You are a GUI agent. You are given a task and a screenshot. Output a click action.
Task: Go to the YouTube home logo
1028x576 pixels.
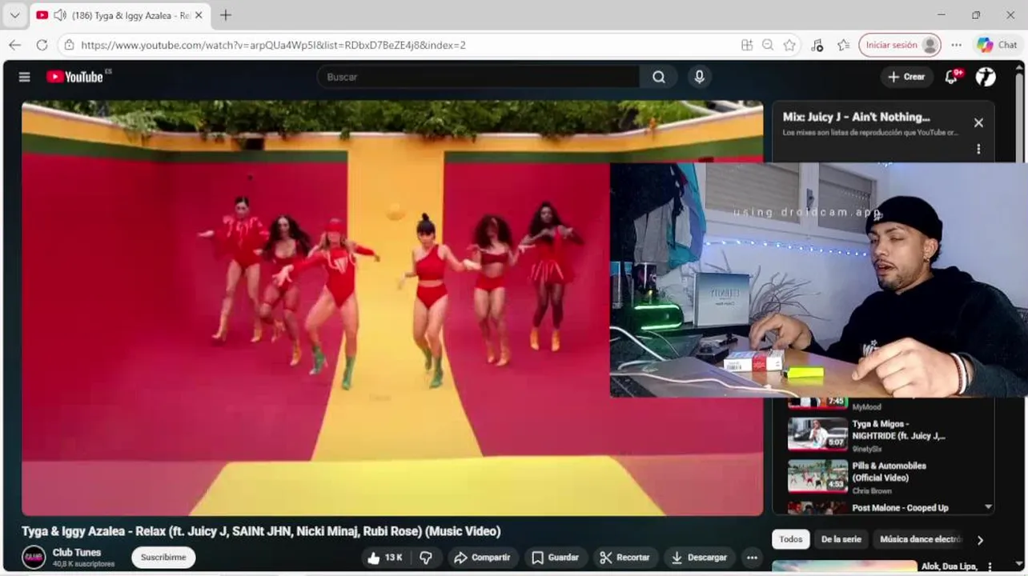tap(75, 77)
